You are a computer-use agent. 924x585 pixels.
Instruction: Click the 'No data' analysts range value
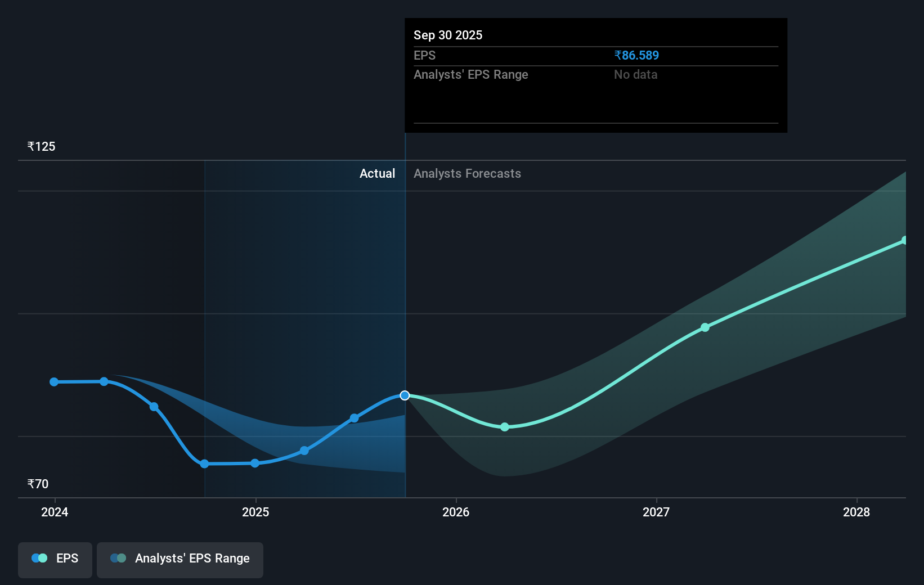tap(636, 75)
